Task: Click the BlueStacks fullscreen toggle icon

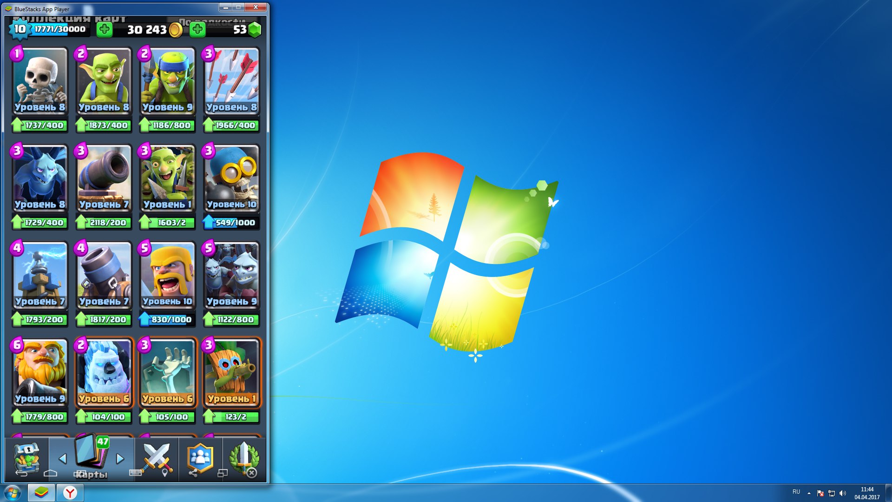Action: 223,473
